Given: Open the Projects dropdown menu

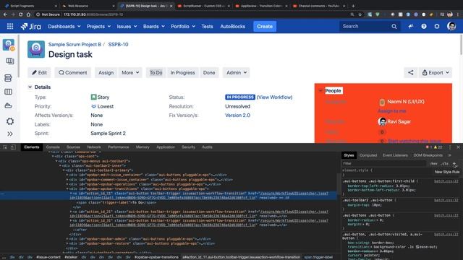Looking at the screenshot, I should (98, 27).
